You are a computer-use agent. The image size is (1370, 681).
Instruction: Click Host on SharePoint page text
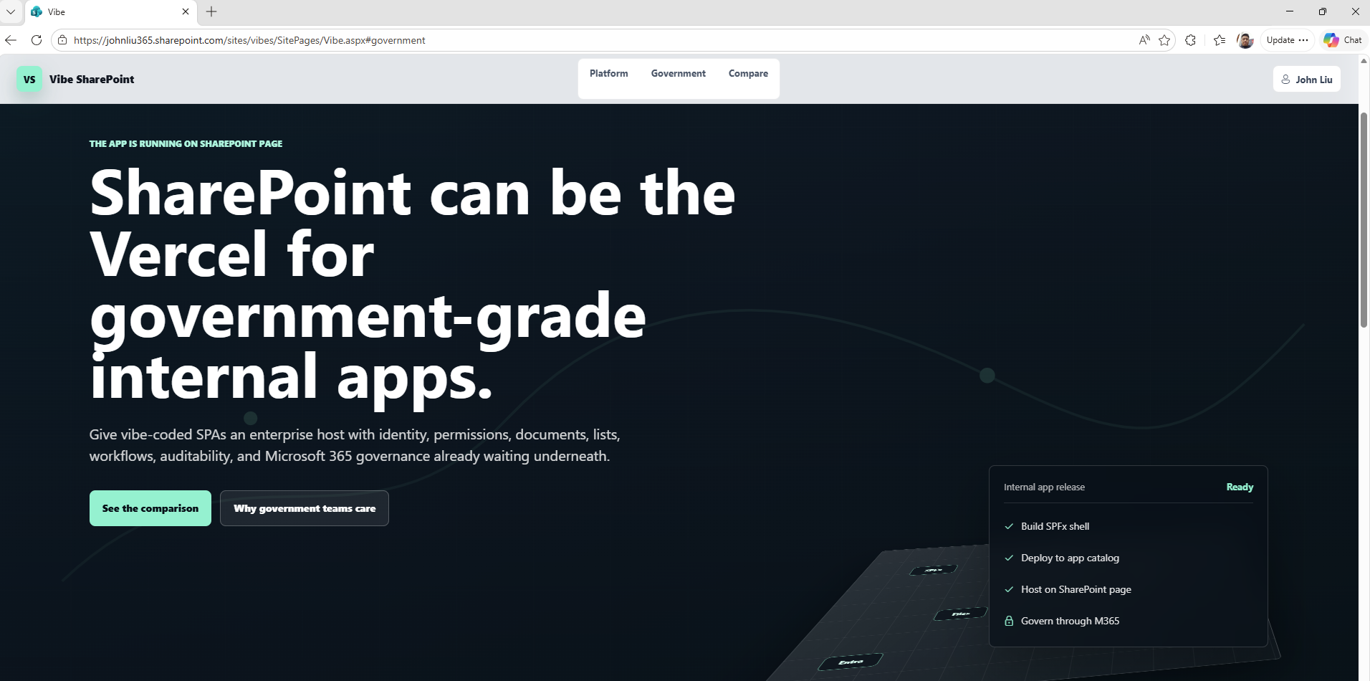(x=1076, y=589)
